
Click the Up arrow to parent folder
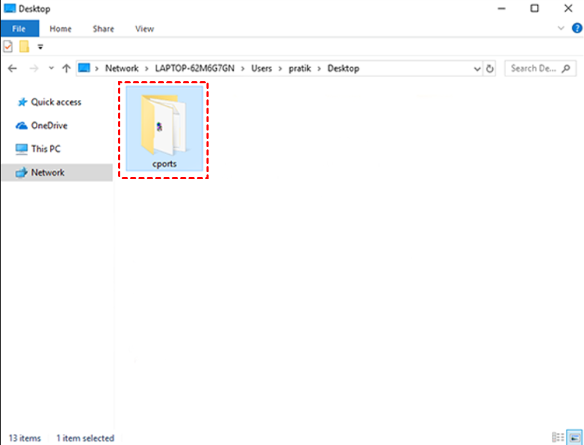pos(66,68)
